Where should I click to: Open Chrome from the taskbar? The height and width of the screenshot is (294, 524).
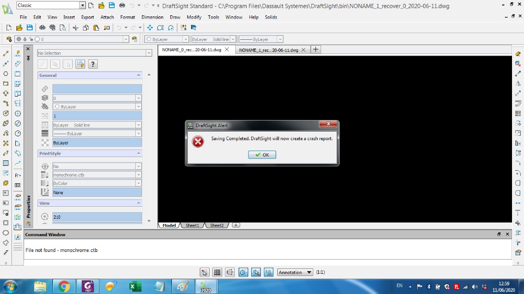(64, 287)
